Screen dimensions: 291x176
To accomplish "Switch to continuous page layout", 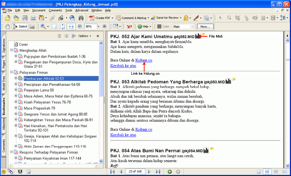I will tap(267, 171).
